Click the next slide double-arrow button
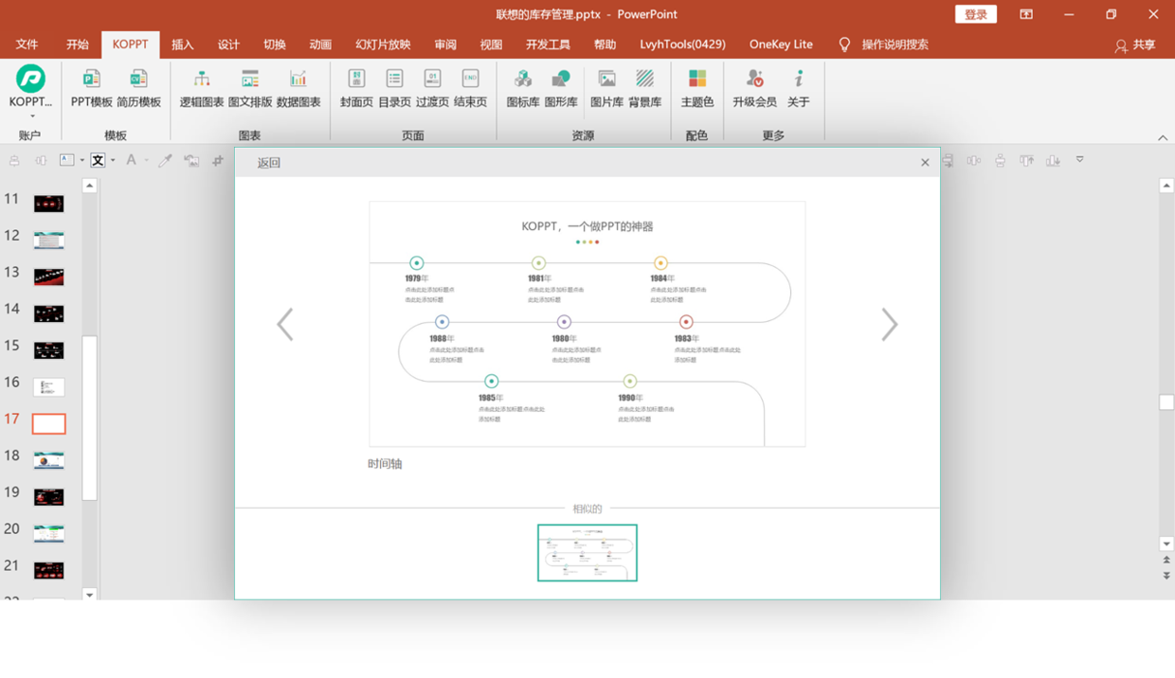The height and width of the screenshot is (678, 1175). [x=1166, y=576]
